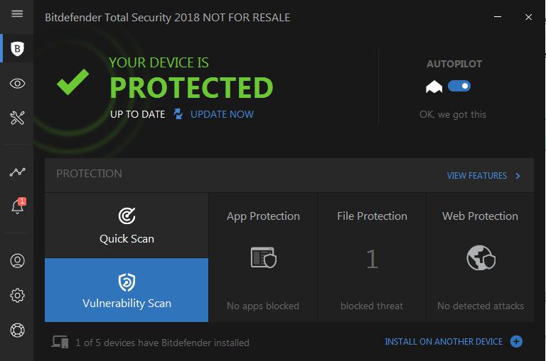Open the App Protection tile
This screenshot has height=361, width=546.
263,257
